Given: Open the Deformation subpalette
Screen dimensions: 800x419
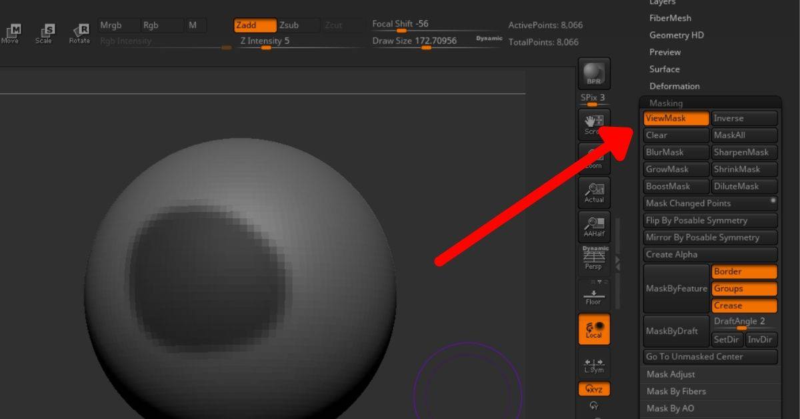Looking at the screenshot, I should coord(675,86).
